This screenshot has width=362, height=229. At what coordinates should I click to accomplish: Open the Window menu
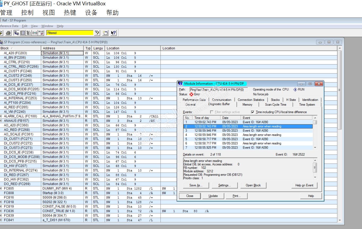(x=47, y=26)
